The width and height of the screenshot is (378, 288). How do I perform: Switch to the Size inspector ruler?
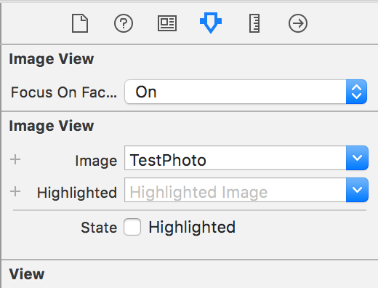(254, 23)
